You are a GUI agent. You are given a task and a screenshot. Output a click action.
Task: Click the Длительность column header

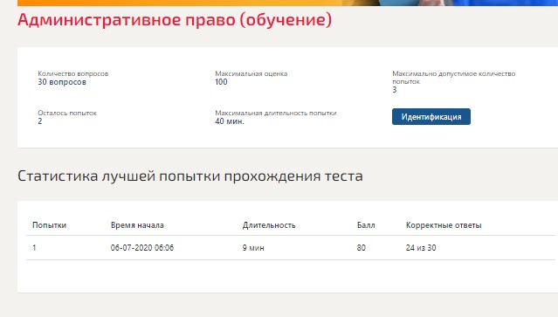pos(269,225)
